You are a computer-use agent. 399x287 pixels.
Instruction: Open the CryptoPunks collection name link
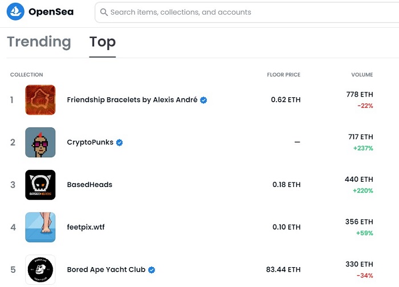[90, 143]
